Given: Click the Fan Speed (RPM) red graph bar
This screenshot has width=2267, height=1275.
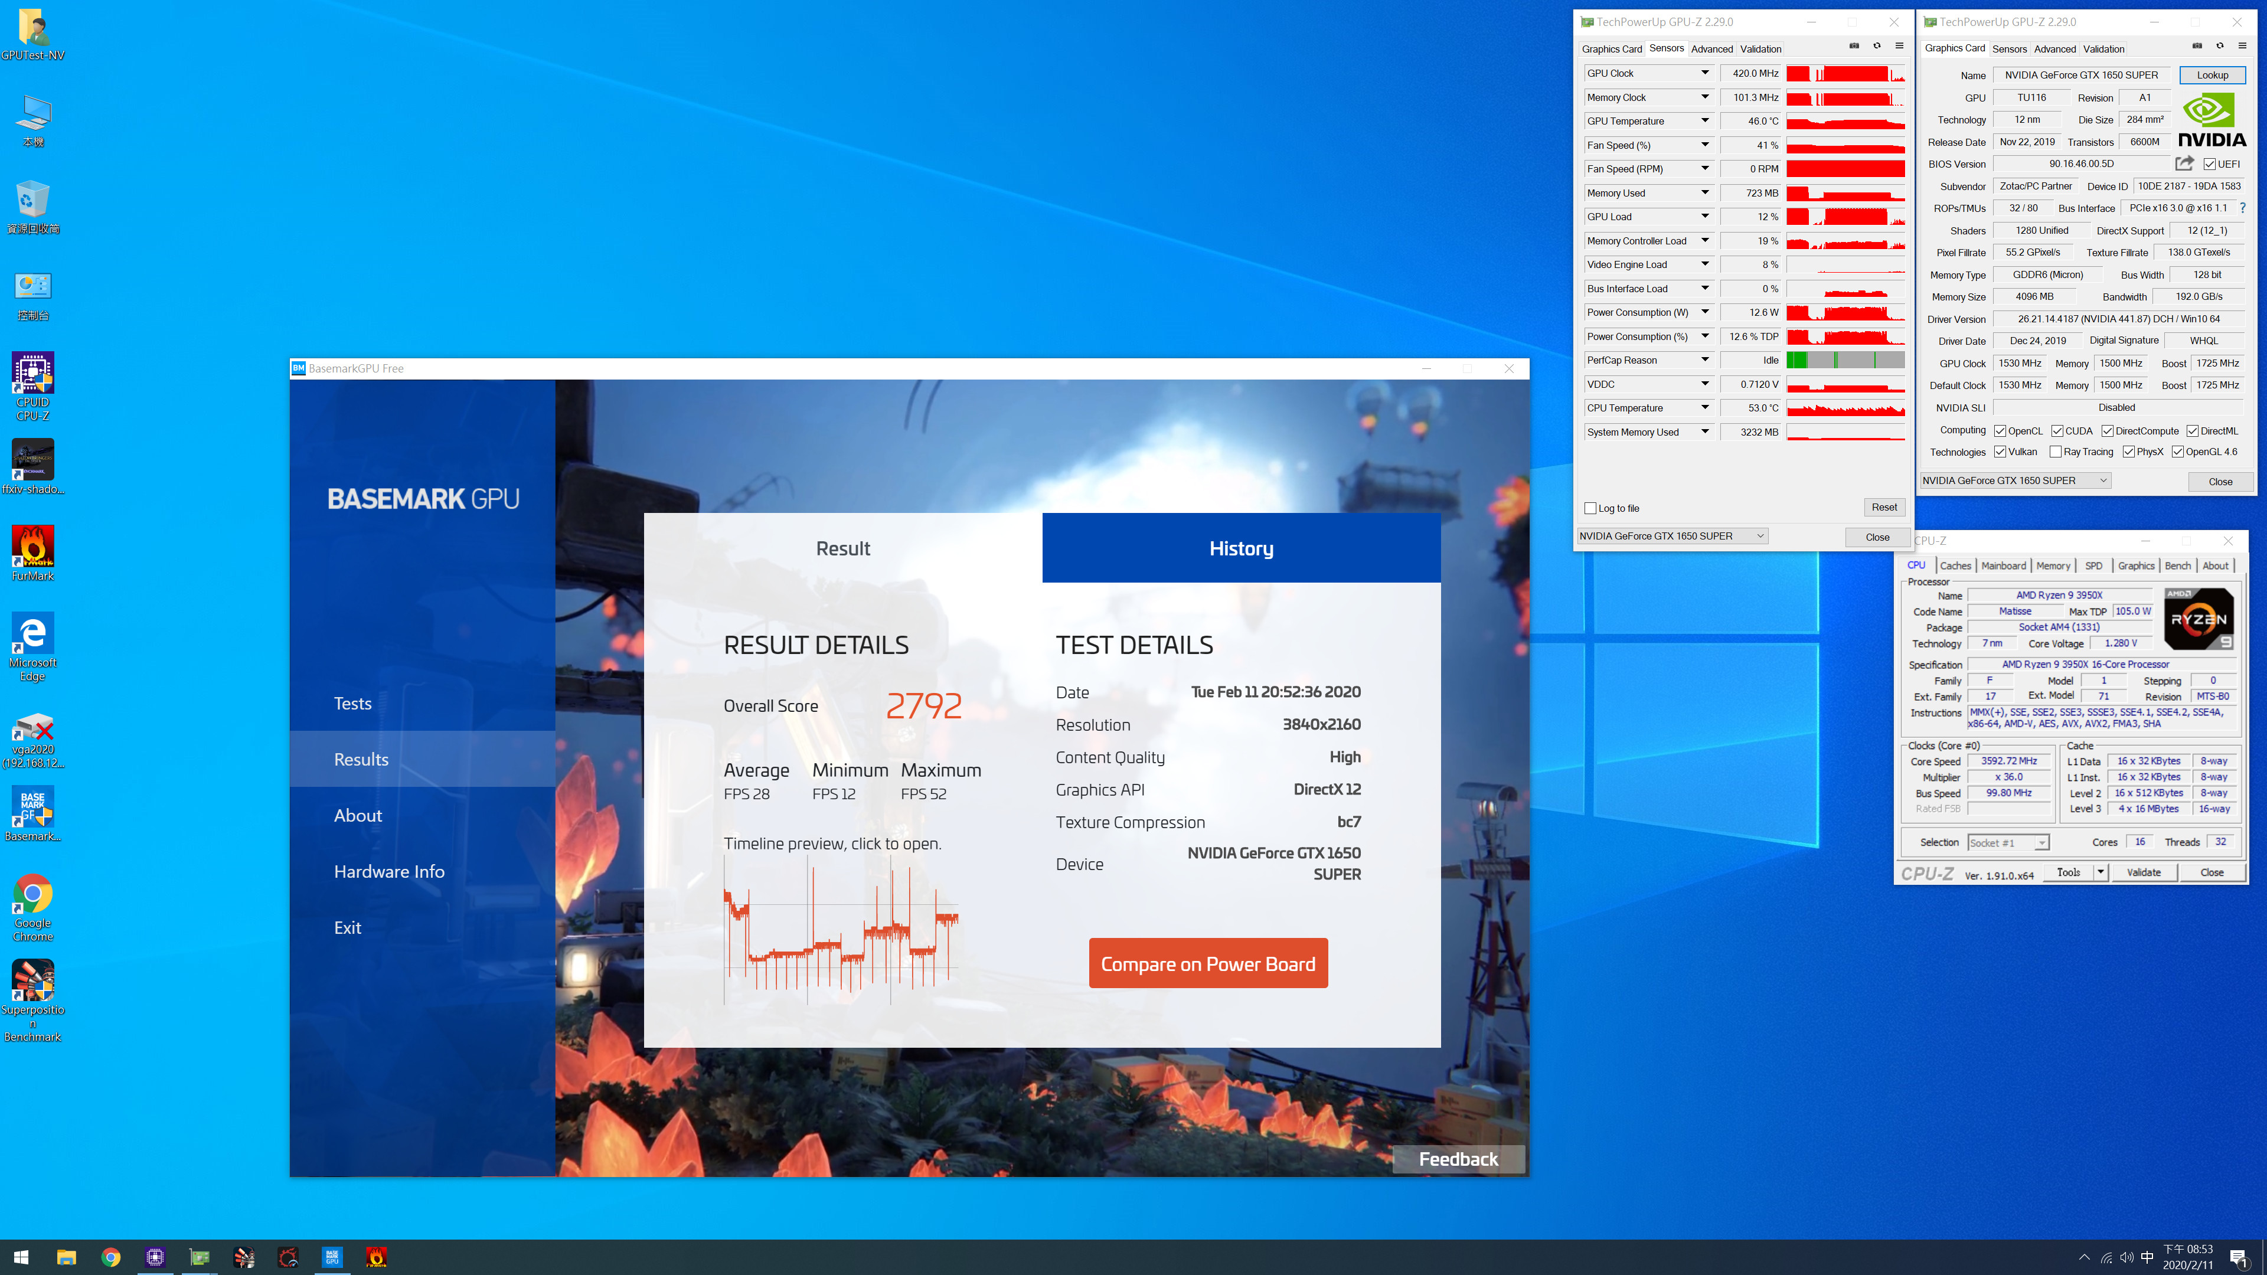Looking at the screenshot, I should pyautogui.click(x=1845, y=169).
